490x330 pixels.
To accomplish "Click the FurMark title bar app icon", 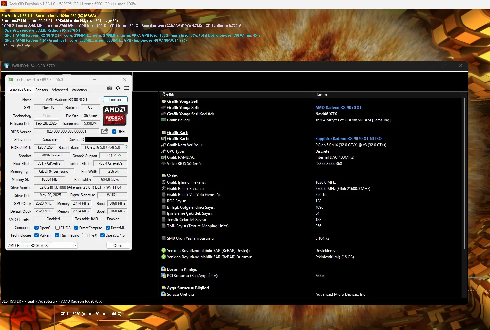I will click(4, 4).
